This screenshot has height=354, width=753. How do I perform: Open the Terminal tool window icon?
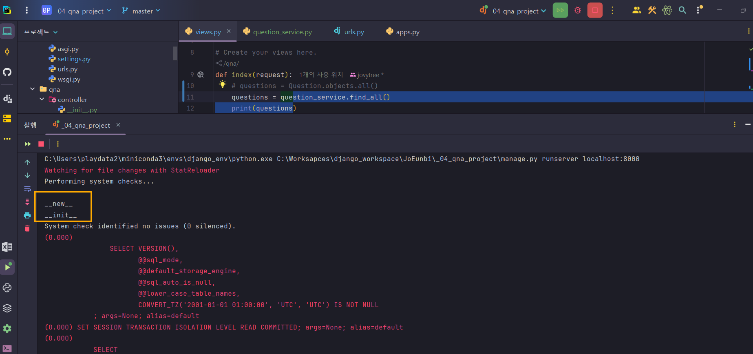tap(7, 349)
